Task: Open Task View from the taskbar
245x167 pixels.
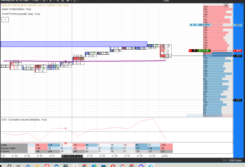Action: (18, 166)
